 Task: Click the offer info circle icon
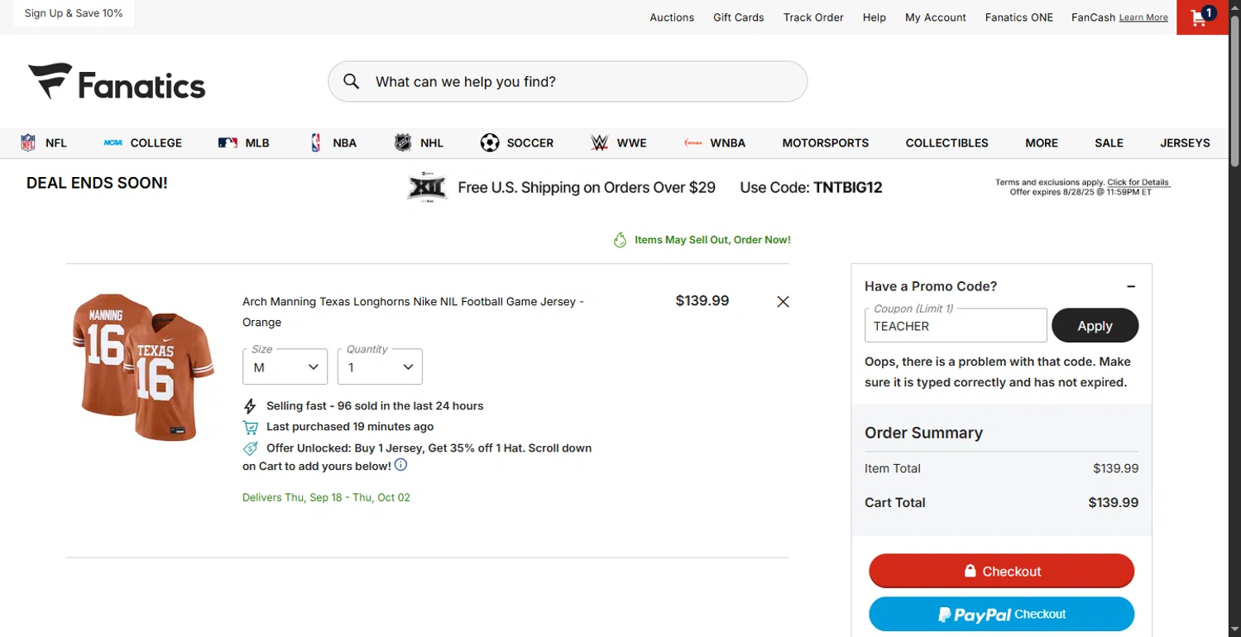pyautogui.click(x=400, y=465)
